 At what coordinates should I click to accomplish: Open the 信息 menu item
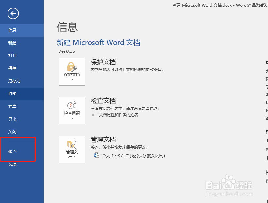(x=22, y=30)
